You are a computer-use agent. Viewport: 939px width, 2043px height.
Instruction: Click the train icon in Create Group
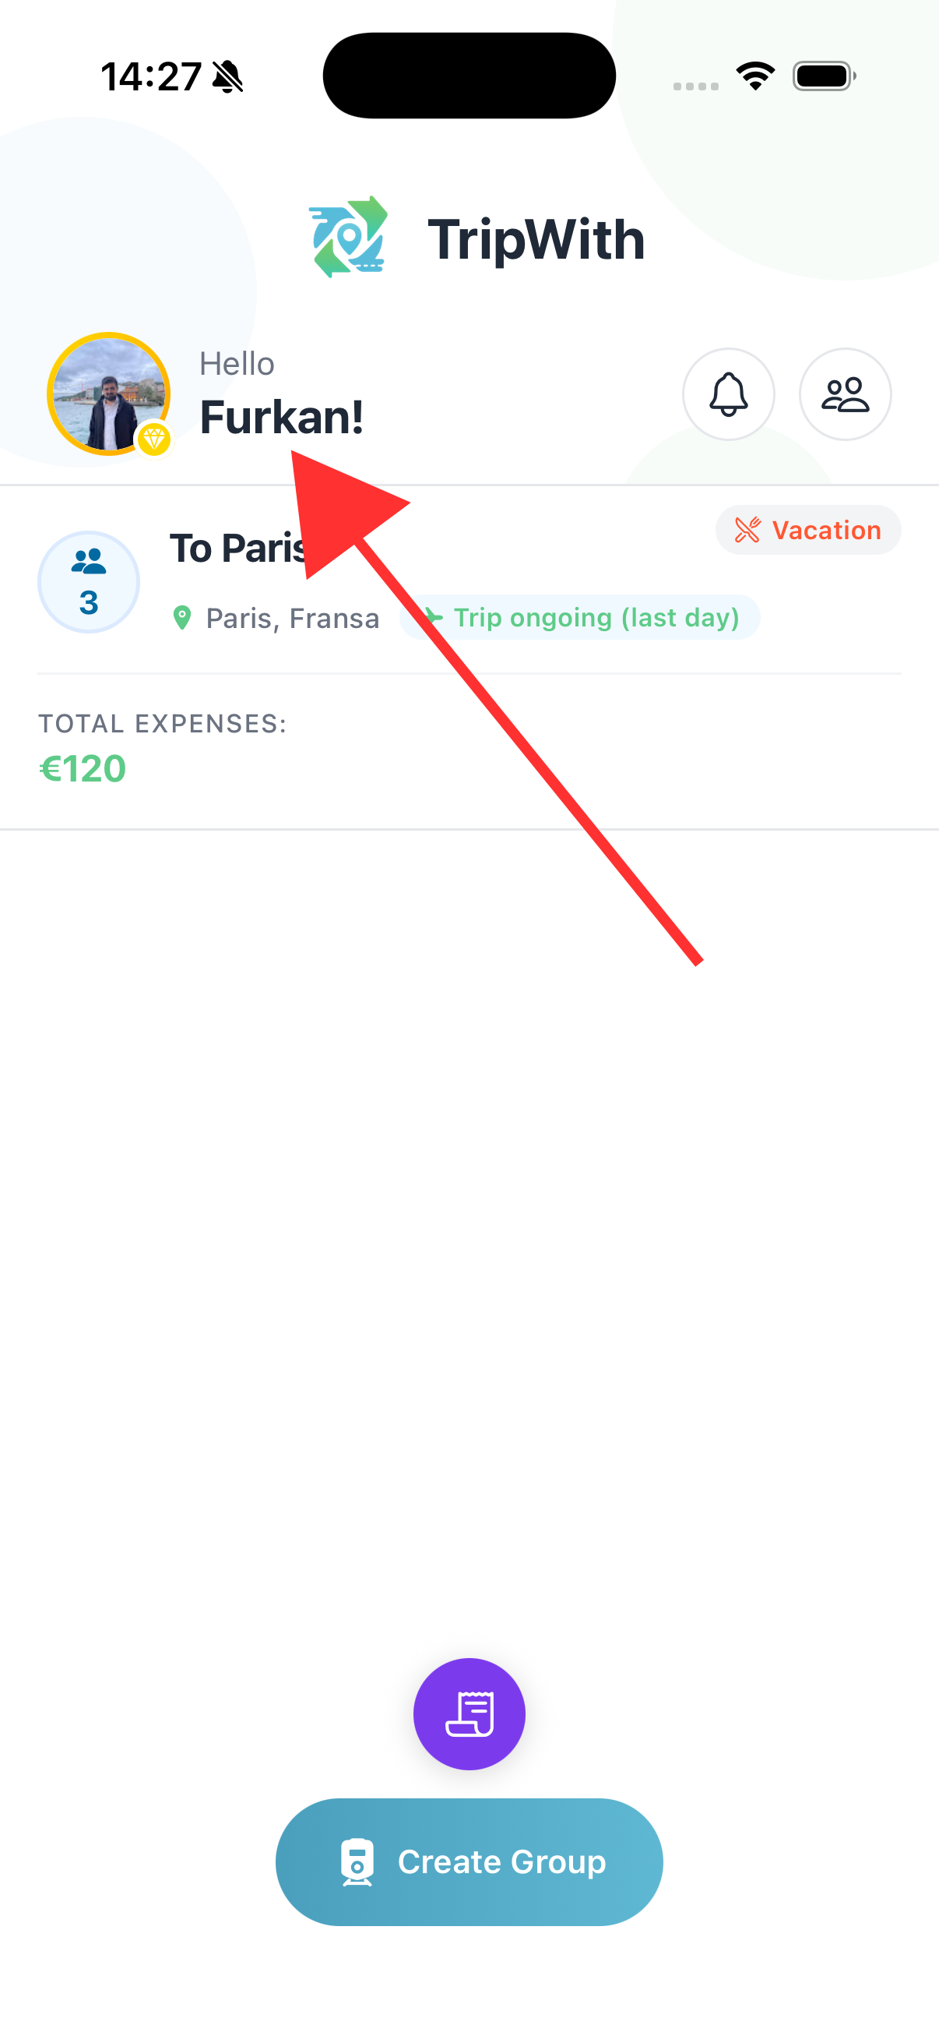(x=357, y=1861)
